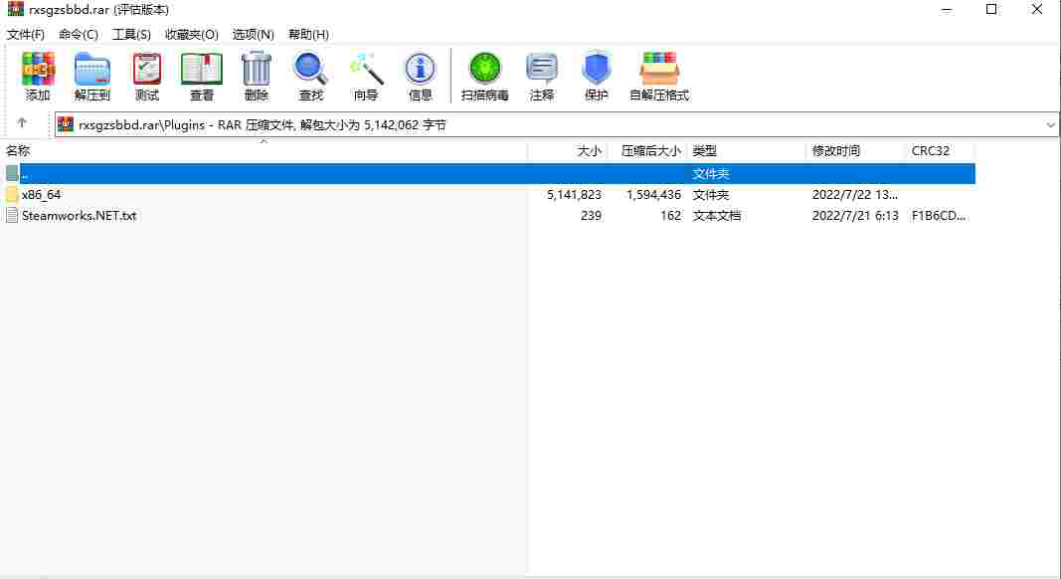Image resolution: width=1061 pixels, height=579 pixels.
Task: Click the 文本文档 type cell
Action: click(x=717, y=215)
